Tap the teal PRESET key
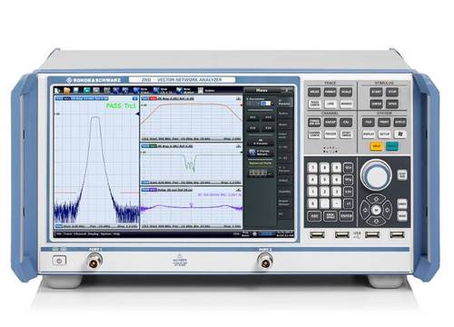 pos(392,146)
